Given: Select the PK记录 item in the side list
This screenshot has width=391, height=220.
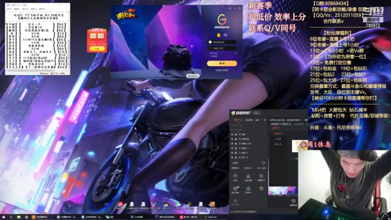Looking at the screenshot, I should click(278, 139).
